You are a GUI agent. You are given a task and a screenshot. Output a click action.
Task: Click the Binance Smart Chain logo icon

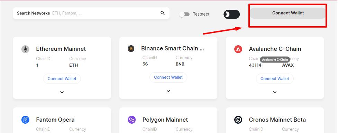point(131,49)
